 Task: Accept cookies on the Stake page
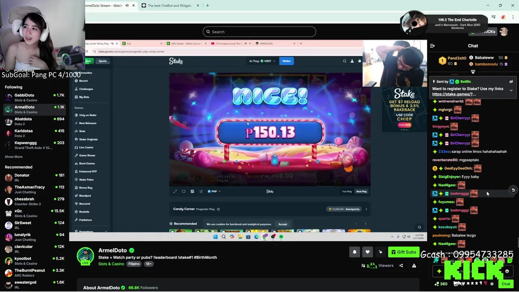point(283,224)
